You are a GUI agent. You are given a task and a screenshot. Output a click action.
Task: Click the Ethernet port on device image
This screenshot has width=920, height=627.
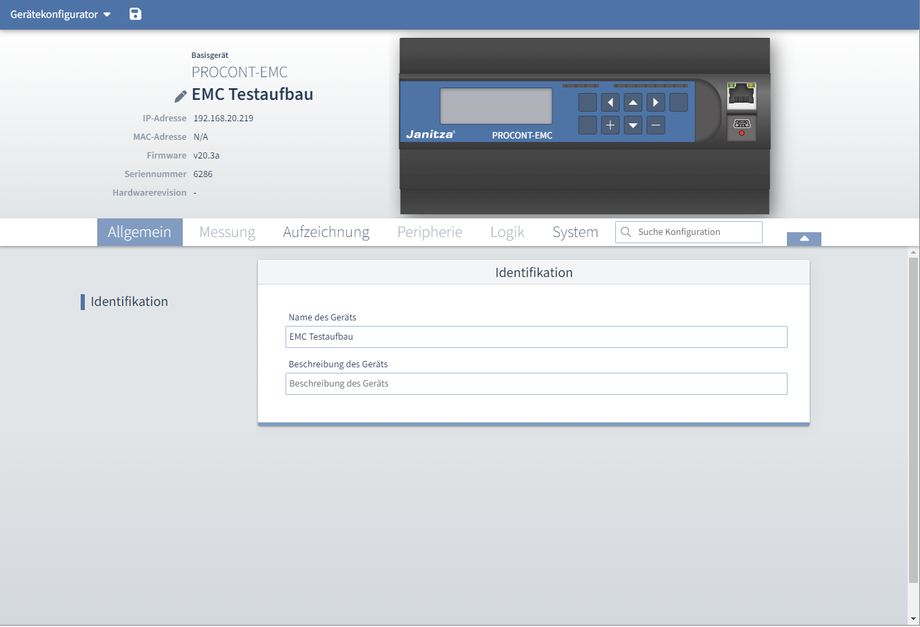tap(741, 96)
